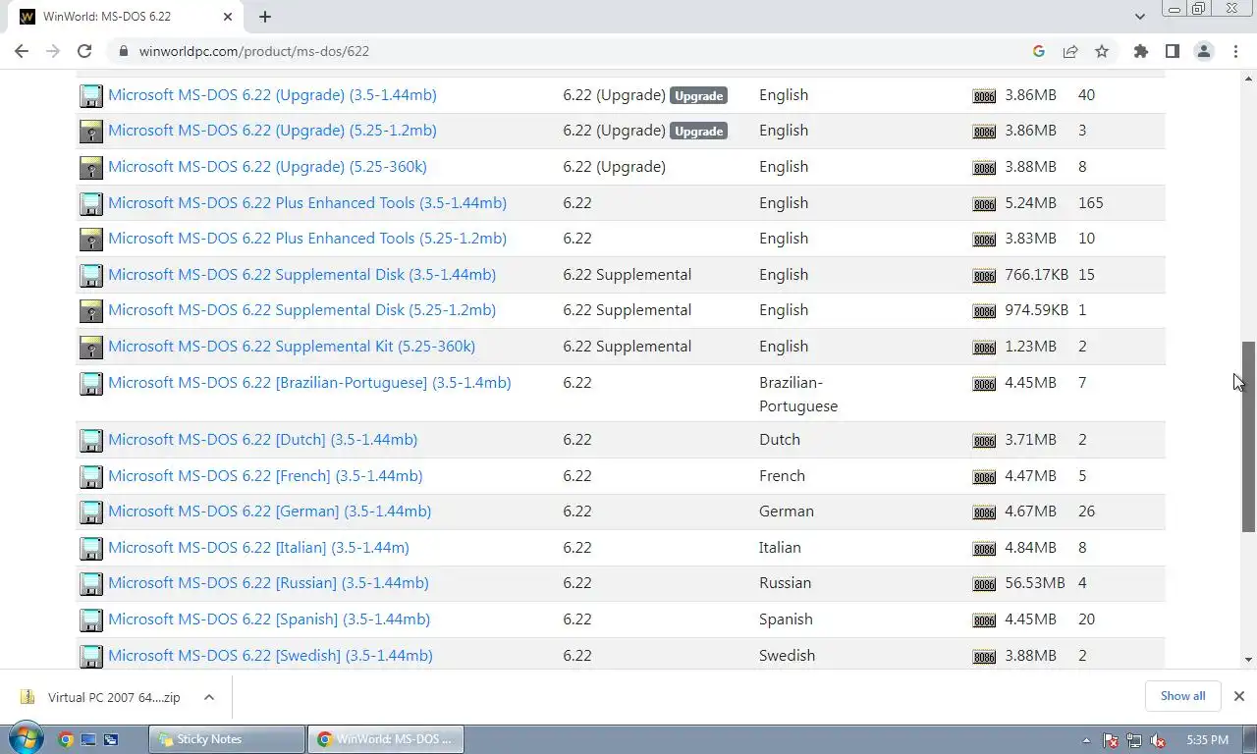The height and width of the screenshot is (754, 1257).
Task: Open the Windows Start menu
Action: (24, 739)
